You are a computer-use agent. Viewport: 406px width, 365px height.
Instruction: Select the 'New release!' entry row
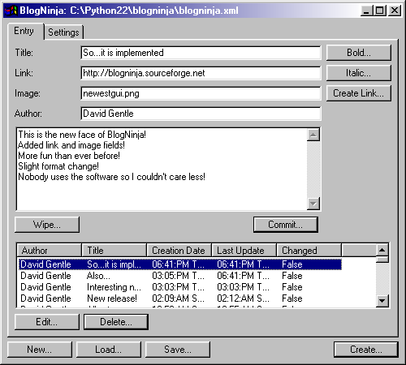[x=180, y=298]
